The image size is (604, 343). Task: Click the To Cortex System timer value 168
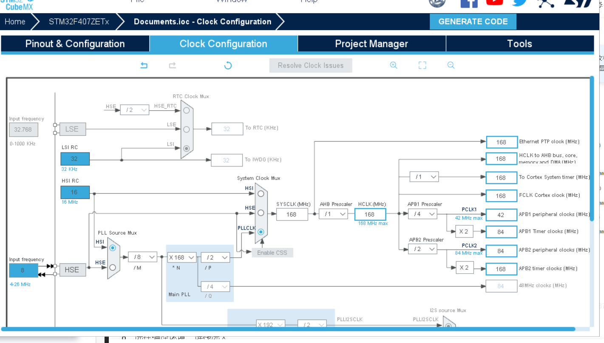point(501,177)
